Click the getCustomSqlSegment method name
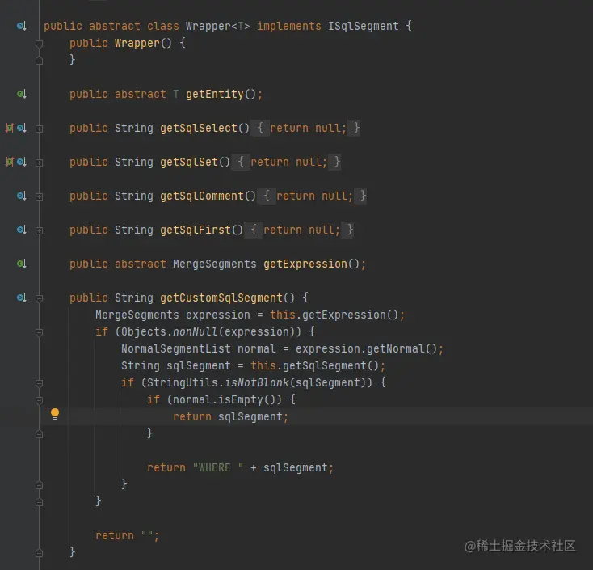 click(x=221, y=298)
